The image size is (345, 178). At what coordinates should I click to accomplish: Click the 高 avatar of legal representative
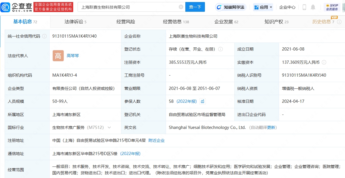pyautogui.click(x=58, y=56)
